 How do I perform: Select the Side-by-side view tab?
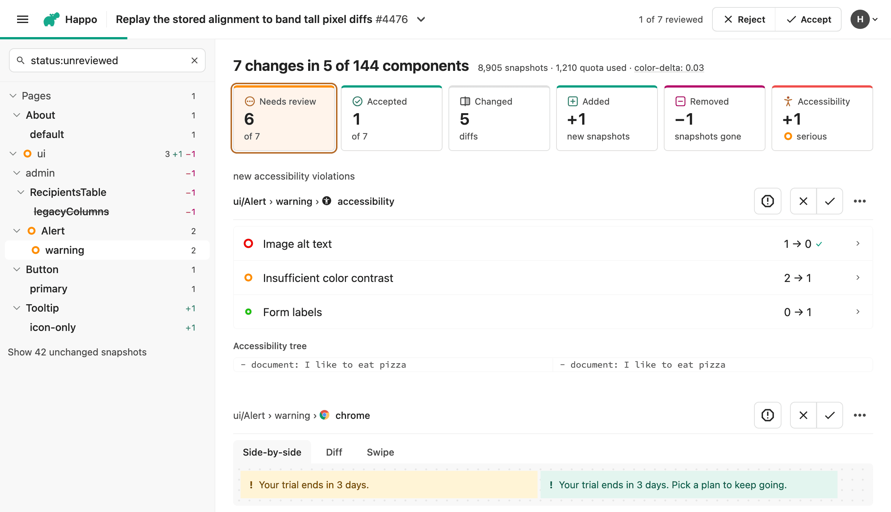(x=272, y=452)
